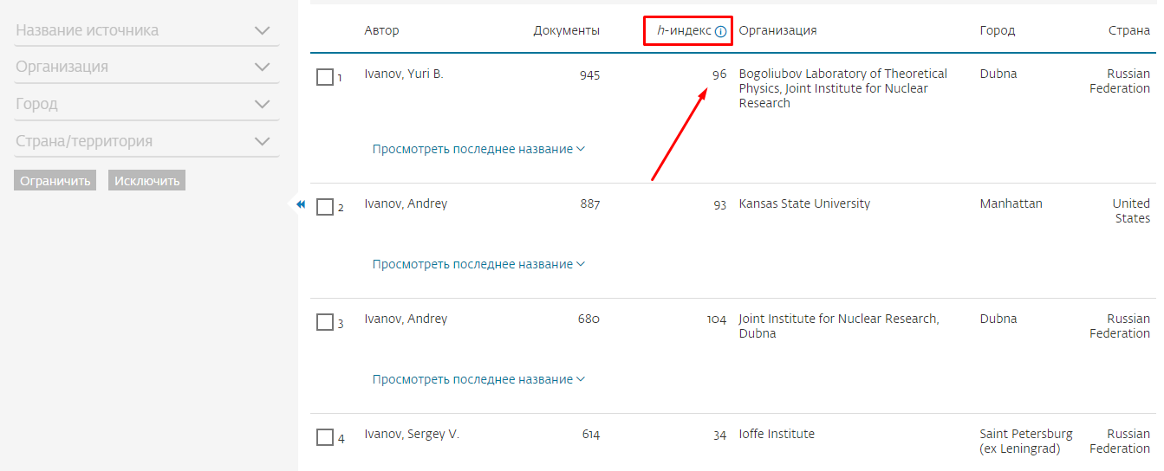Show last title for Dubna Andrey Ivanov

(478, 379)
